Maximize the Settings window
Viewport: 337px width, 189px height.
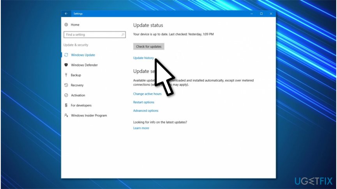click(x=261, y=14)
